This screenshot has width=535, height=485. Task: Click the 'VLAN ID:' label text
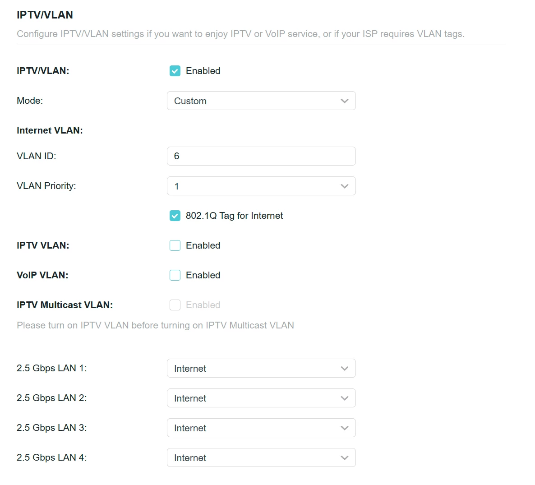(37, 156)
